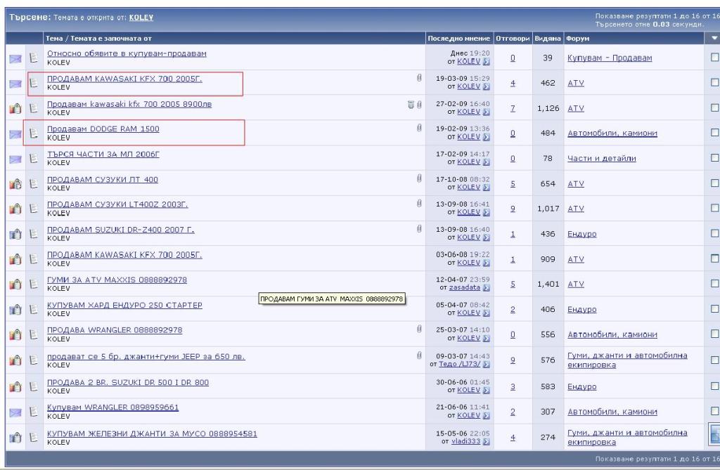
Task: Open the 'Части и детайли' forum link
Action: pos(602,158)
